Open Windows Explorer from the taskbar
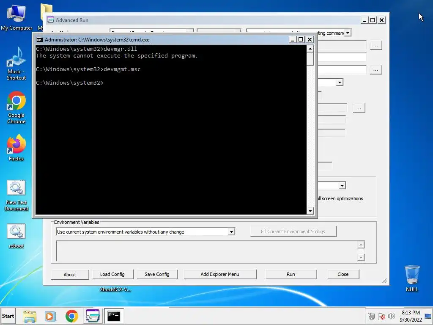Image resolution: width=433 pixels, height=325 pixels. [x=30, y=316]
